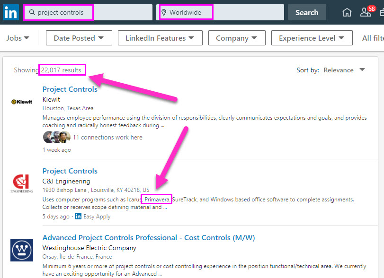Open the Home icon in navigation
Image resolution: width=384 pixels, height=278 pixels.
coord(347,12)
